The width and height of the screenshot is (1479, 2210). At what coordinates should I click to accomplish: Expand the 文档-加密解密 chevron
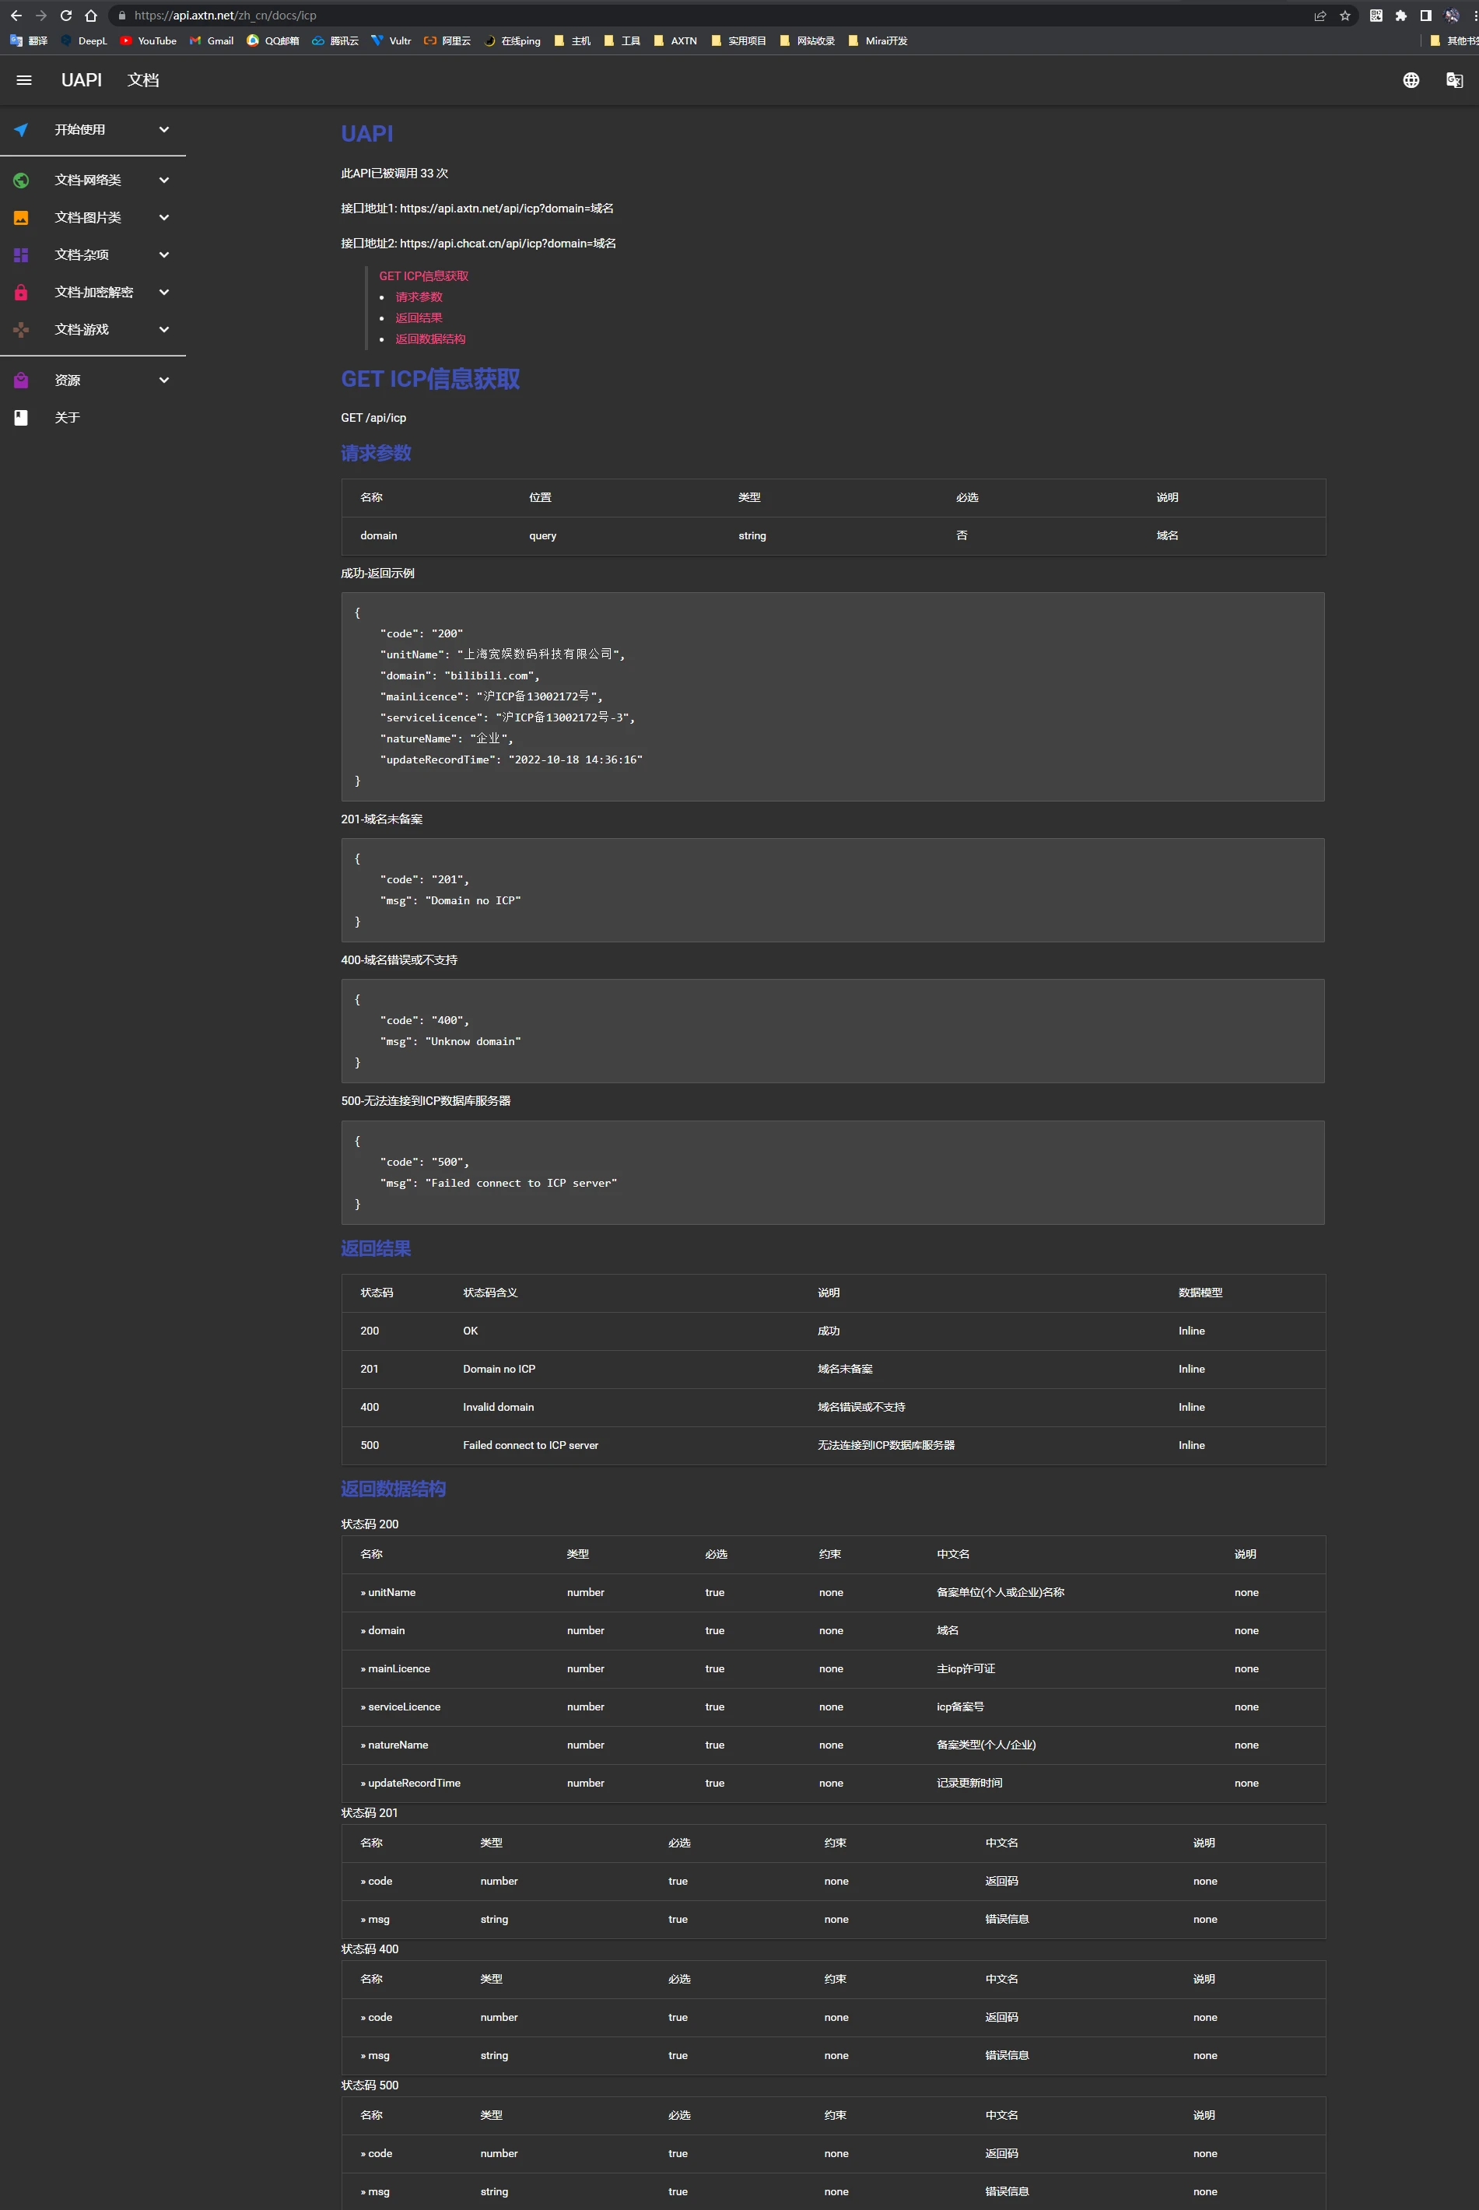click(x=164, y=293)
